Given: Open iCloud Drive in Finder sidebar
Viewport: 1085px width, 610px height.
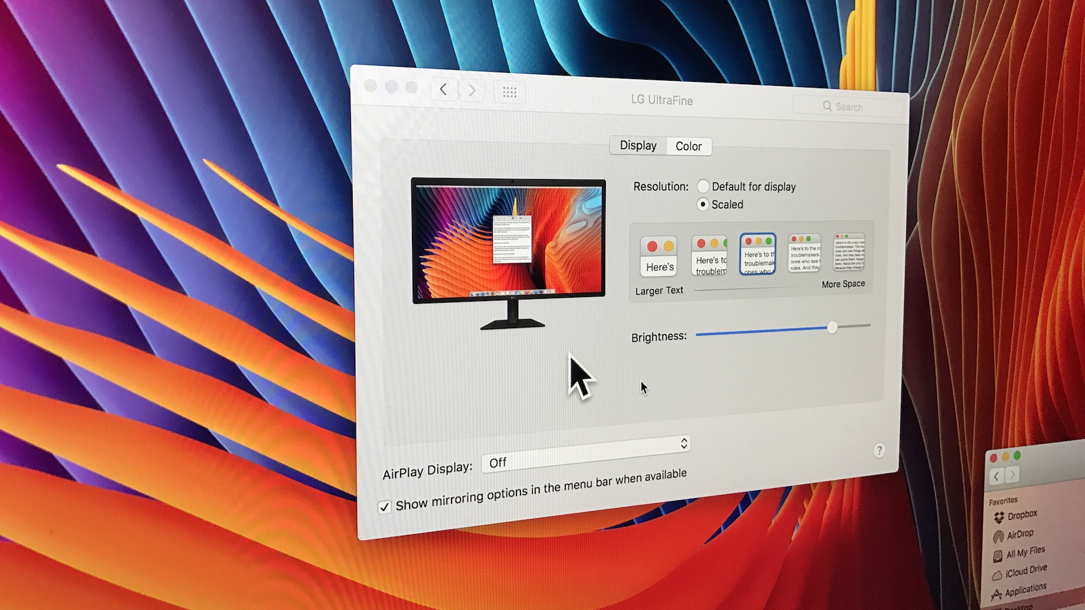Looking at the screenshot, I should coord(1026,570).
